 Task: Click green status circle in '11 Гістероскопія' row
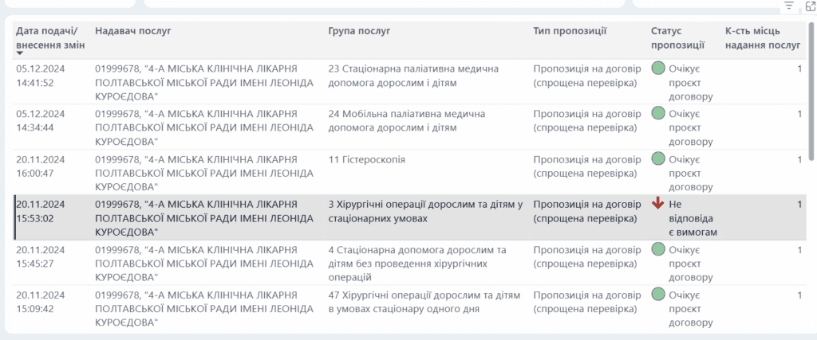coord(658,158)
